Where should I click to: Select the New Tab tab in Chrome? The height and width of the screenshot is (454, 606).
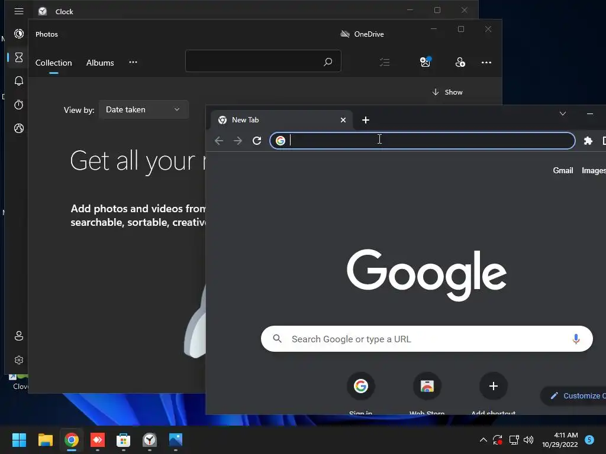point(282,119)
